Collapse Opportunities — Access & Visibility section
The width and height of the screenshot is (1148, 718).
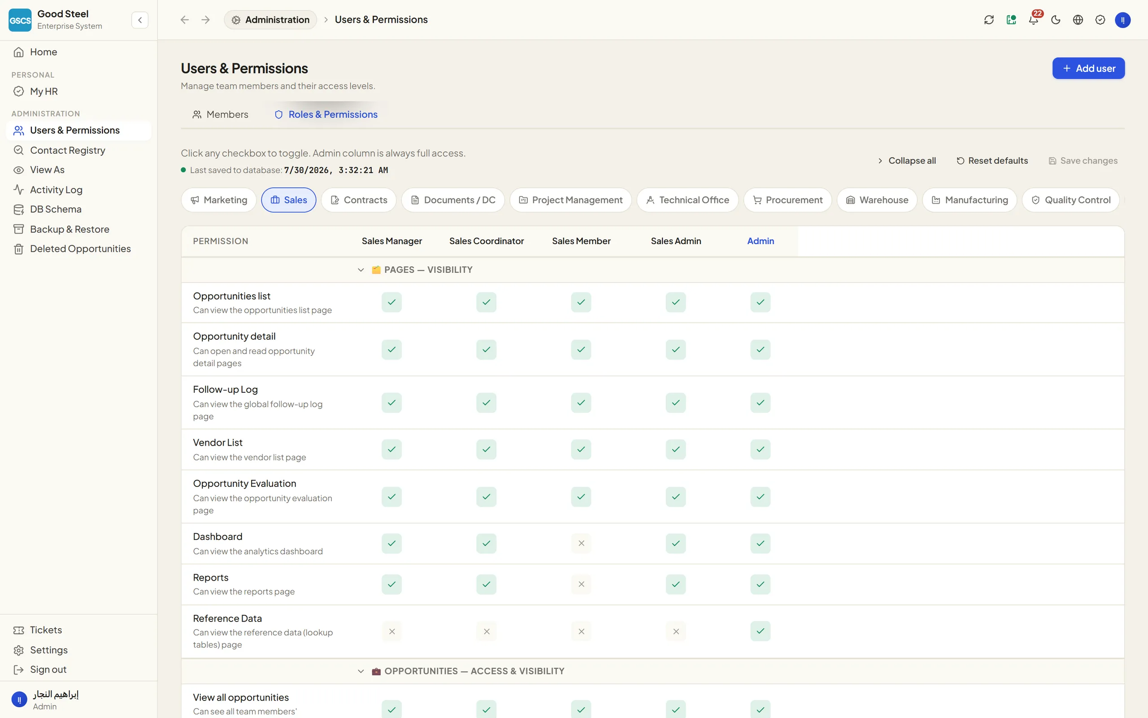361,671
